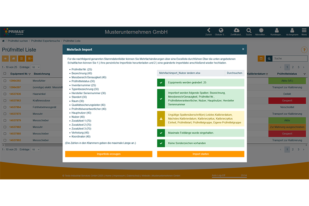Click the Zertifikatsdownload cloud icon
The height and width of the screenshot is (206, 309).
(236, 31)
